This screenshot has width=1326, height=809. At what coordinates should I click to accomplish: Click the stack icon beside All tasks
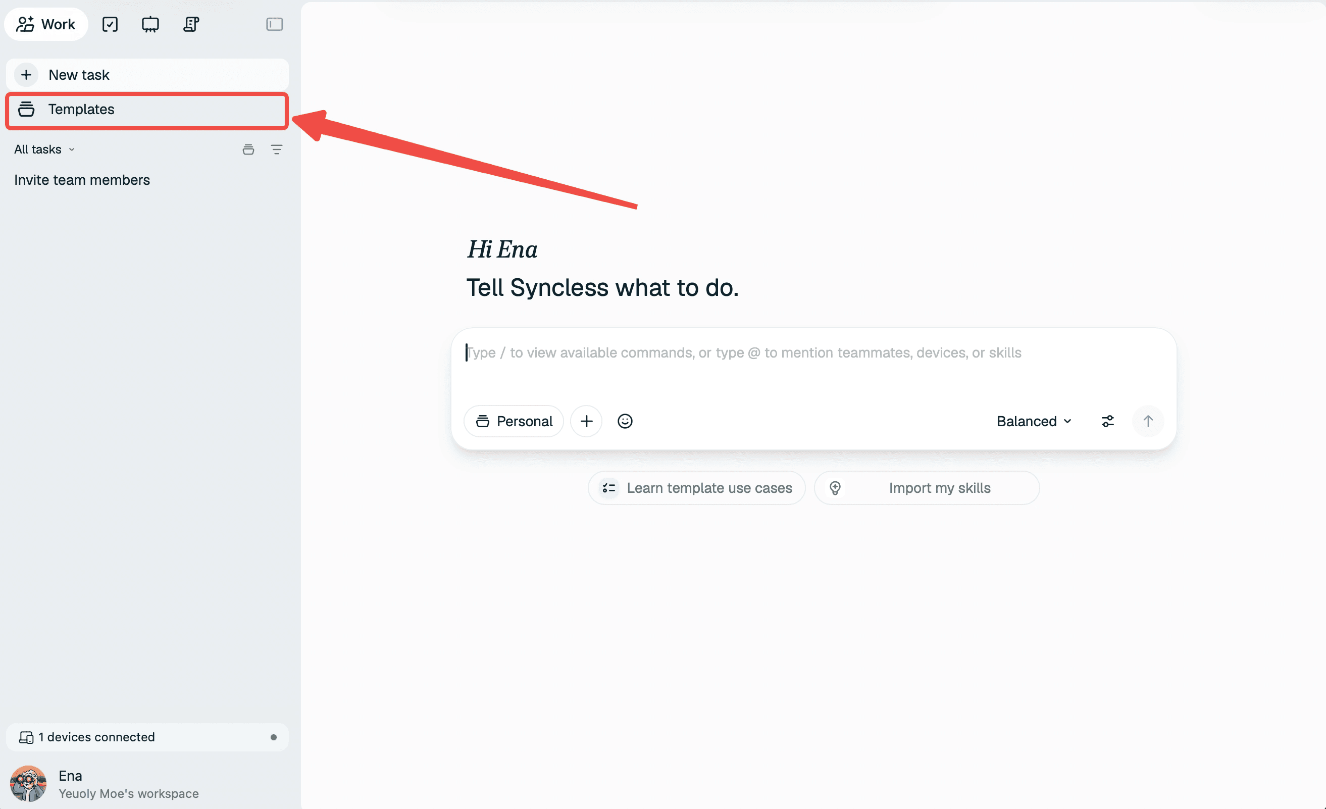point(248,149)
